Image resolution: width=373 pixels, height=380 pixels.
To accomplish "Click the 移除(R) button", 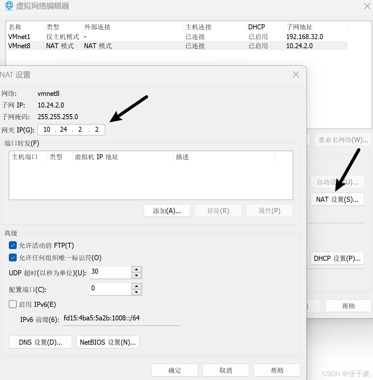I will coord(218,211).
